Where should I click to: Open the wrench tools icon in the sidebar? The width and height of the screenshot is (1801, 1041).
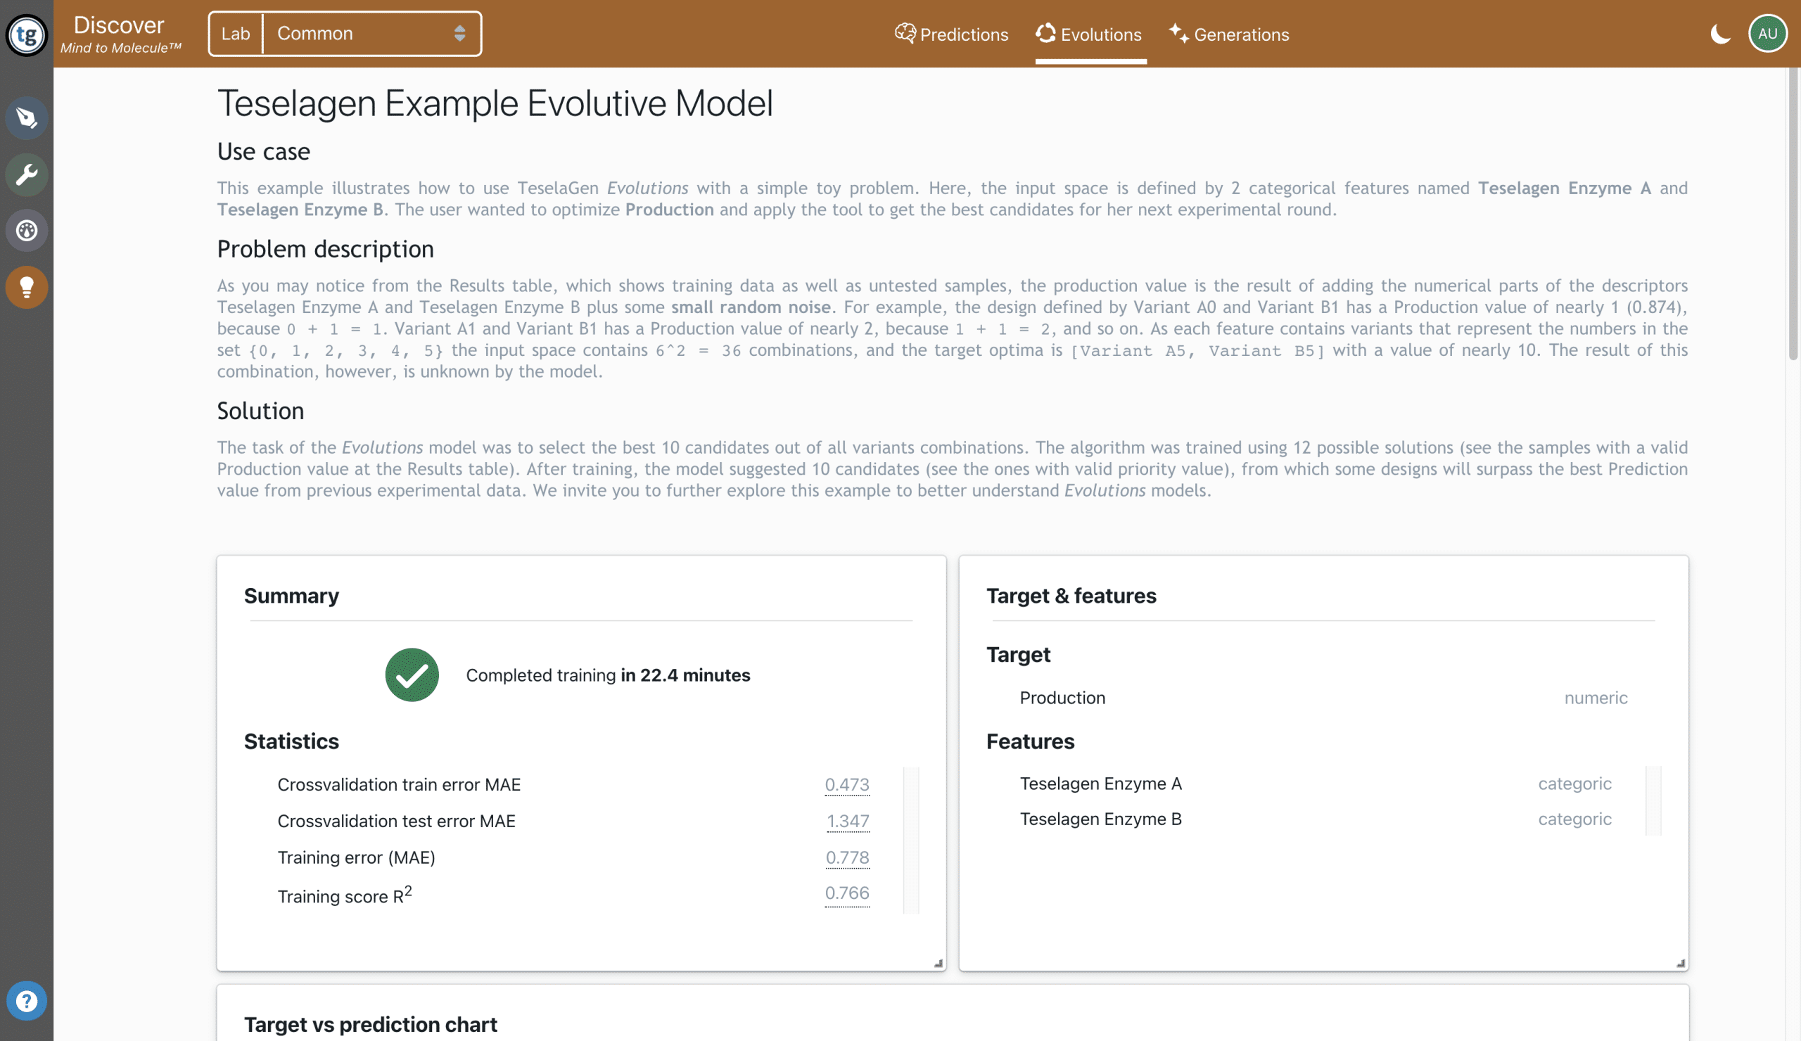pyautogui.click(x=27, y=174)
